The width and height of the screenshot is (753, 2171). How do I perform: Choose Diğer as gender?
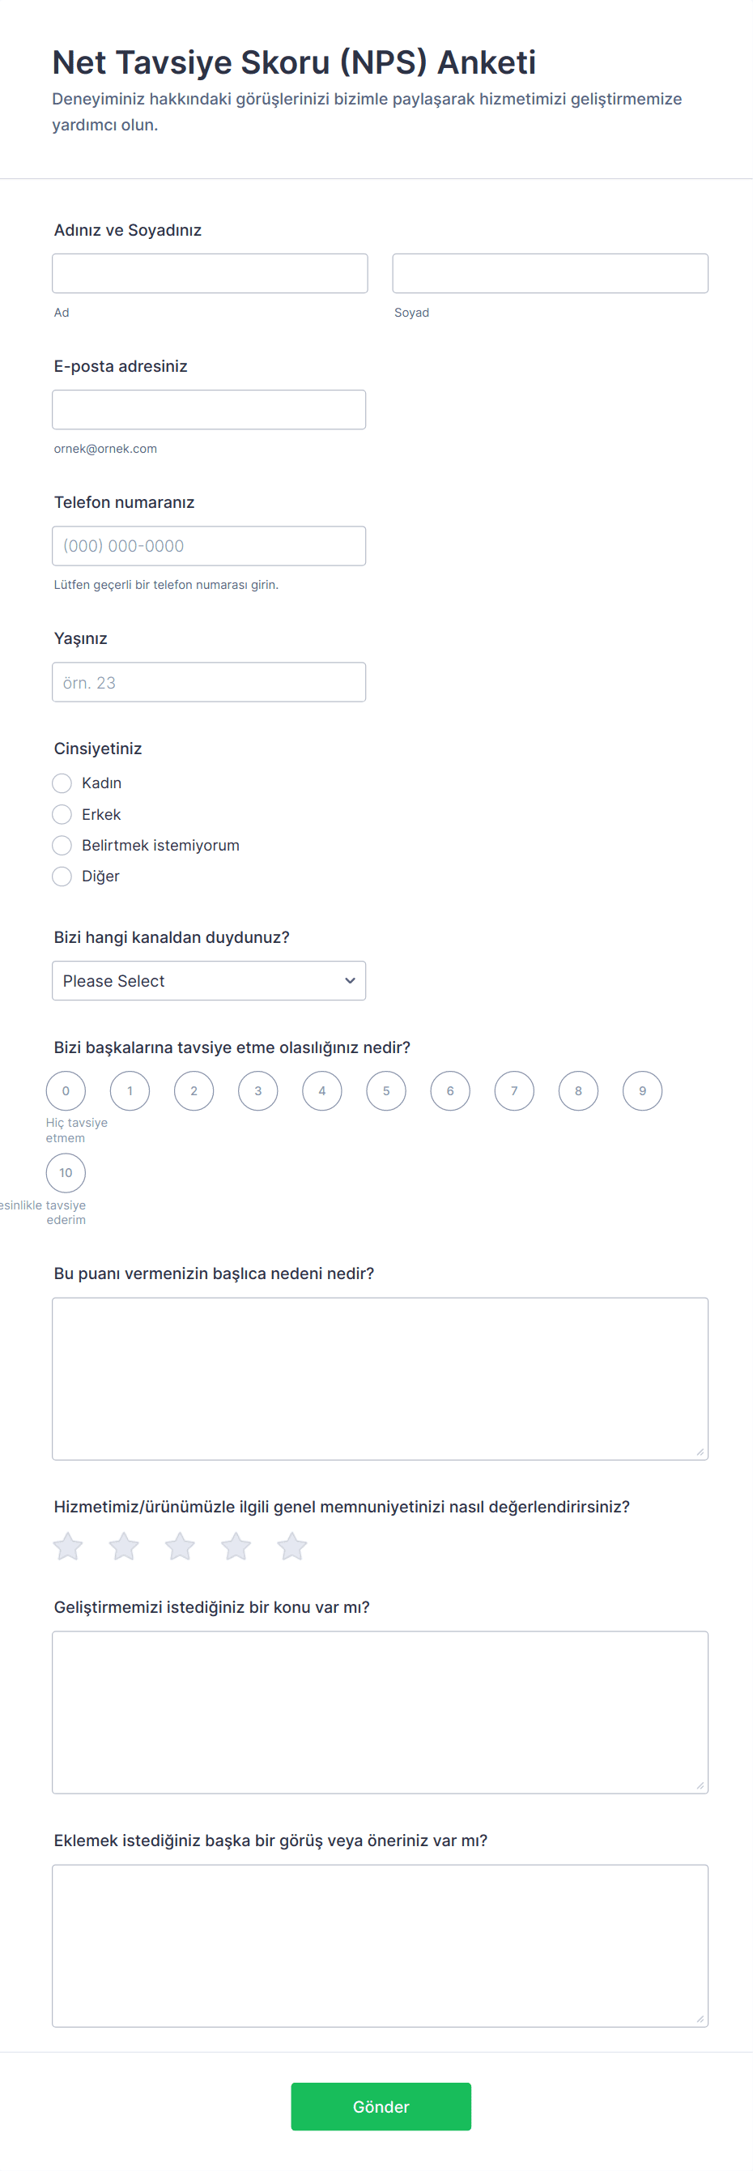click(x=62, y=877)
